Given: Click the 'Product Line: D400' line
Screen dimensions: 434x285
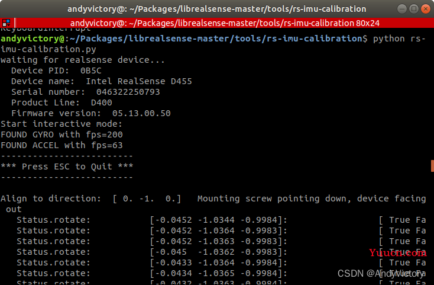Looking at the screenshot, I should pyautogui.click(x=61, y=103).
